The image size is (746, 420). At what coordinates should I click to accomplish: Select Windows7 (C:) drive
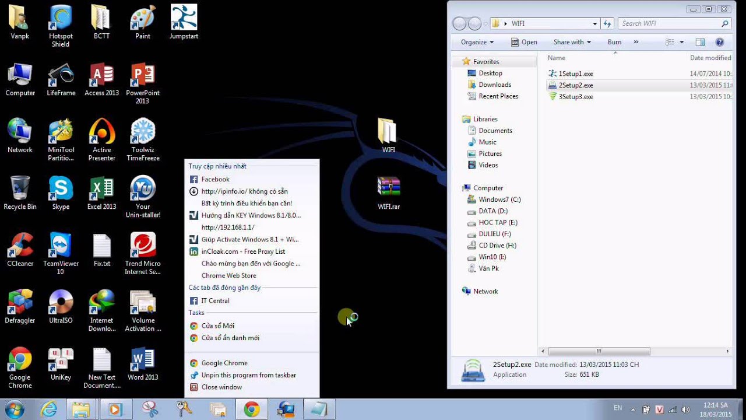[499, 199]
